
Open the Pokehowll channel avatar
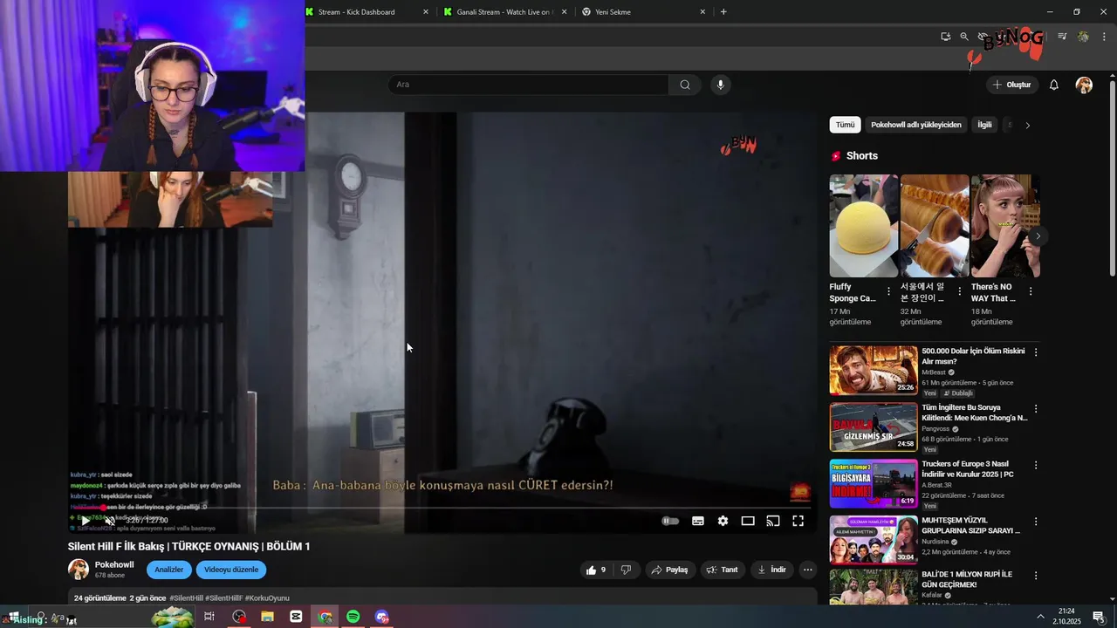click(x=79, y=570)
